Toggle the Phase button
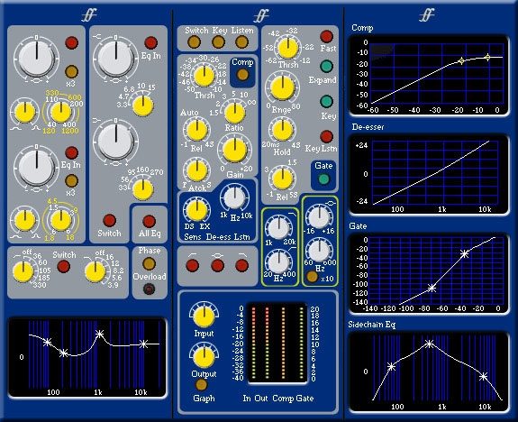 tap(149, 263)
